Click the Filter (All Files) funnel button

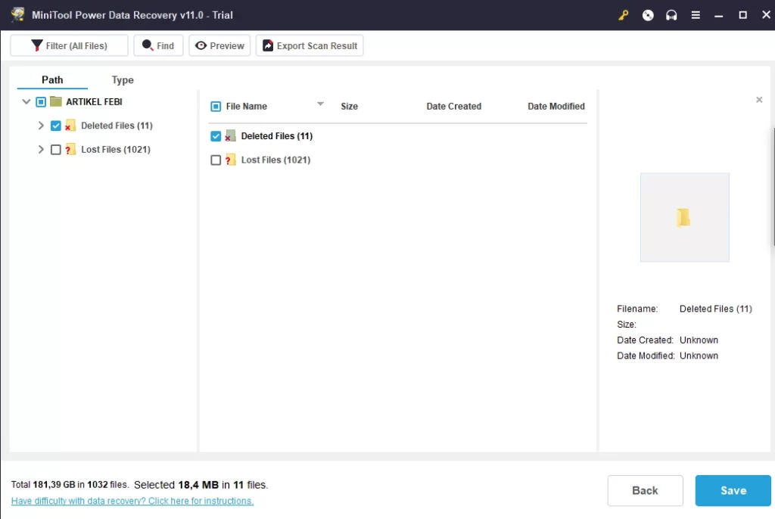pos(69,45)
